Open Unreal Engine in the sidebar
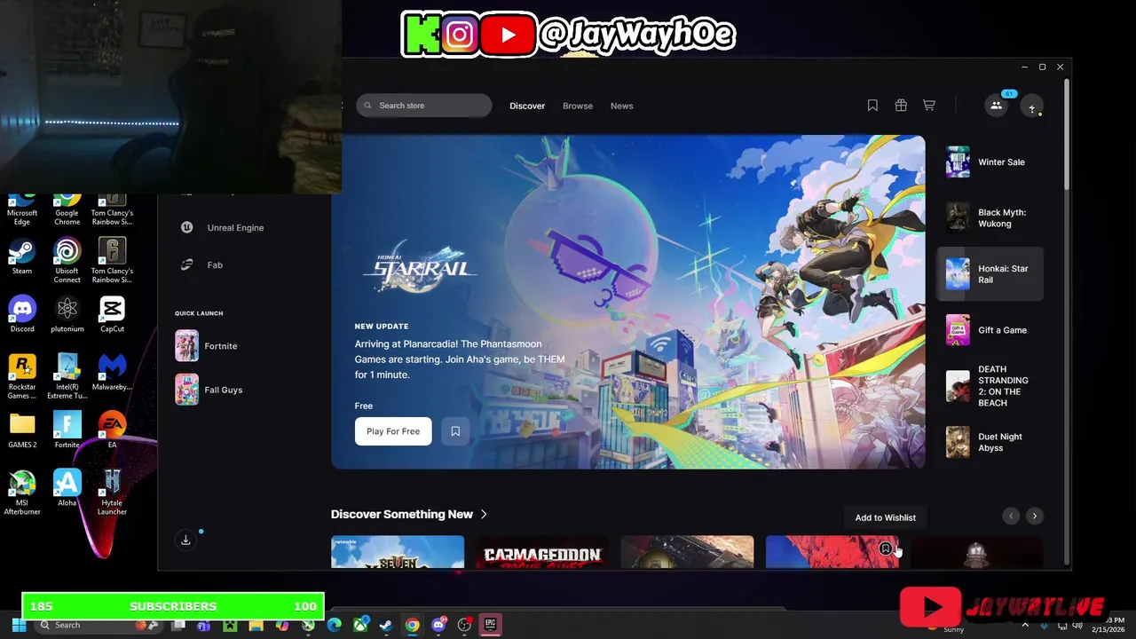This screenshot has width=1136, height=639. point(223,228)
